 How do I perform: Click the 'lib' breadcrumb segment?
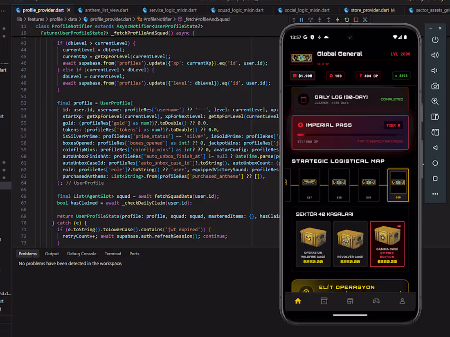point(20,19)
